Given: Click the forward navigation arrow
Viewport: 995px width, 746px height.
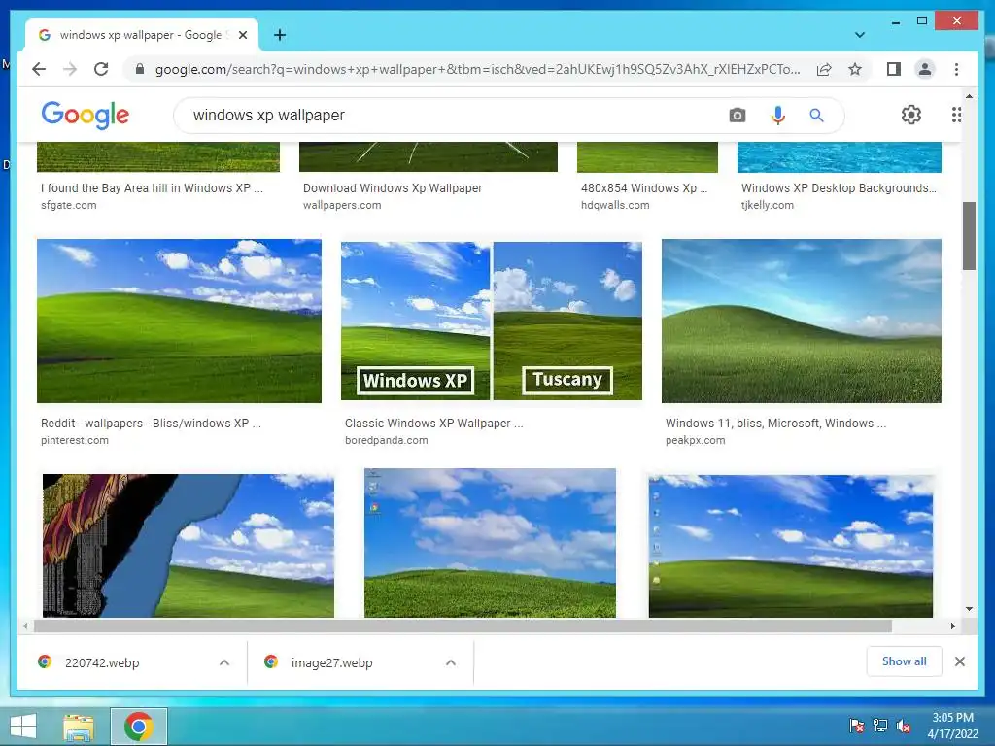Looking at the screenshot, I should [x=70, y=69].
